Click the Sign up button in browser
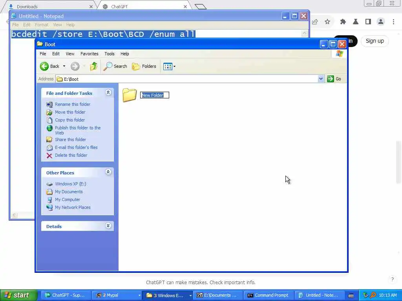The image size is (402, 301). click(x=375, y=41)
